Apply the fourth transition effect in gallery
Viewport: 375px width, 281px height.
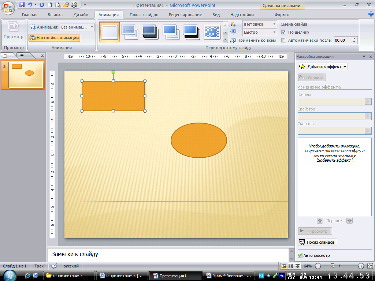coord(171,32)
